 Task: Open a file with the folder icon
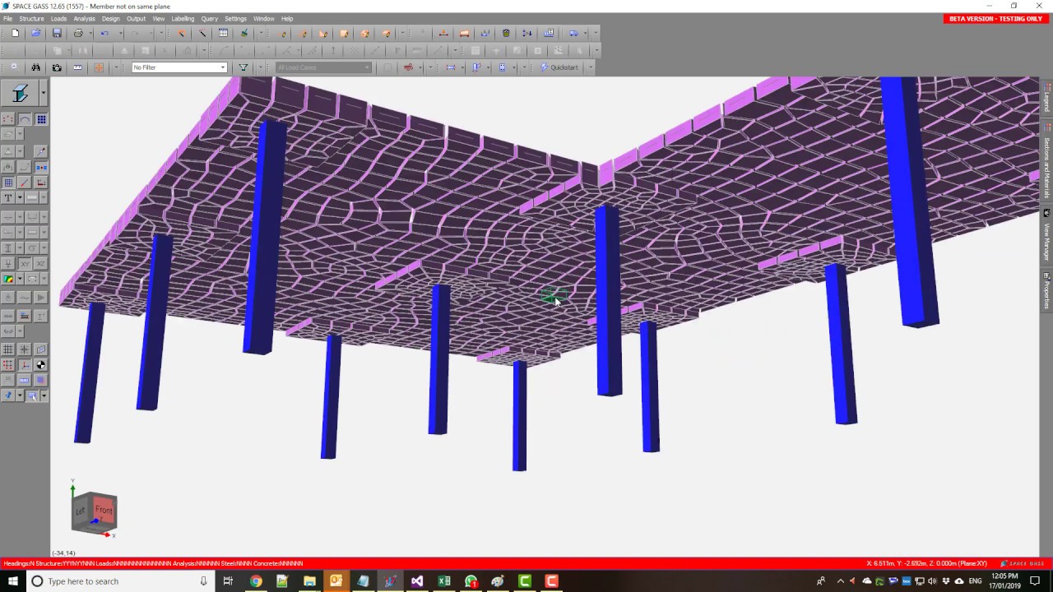pos(35,33)
